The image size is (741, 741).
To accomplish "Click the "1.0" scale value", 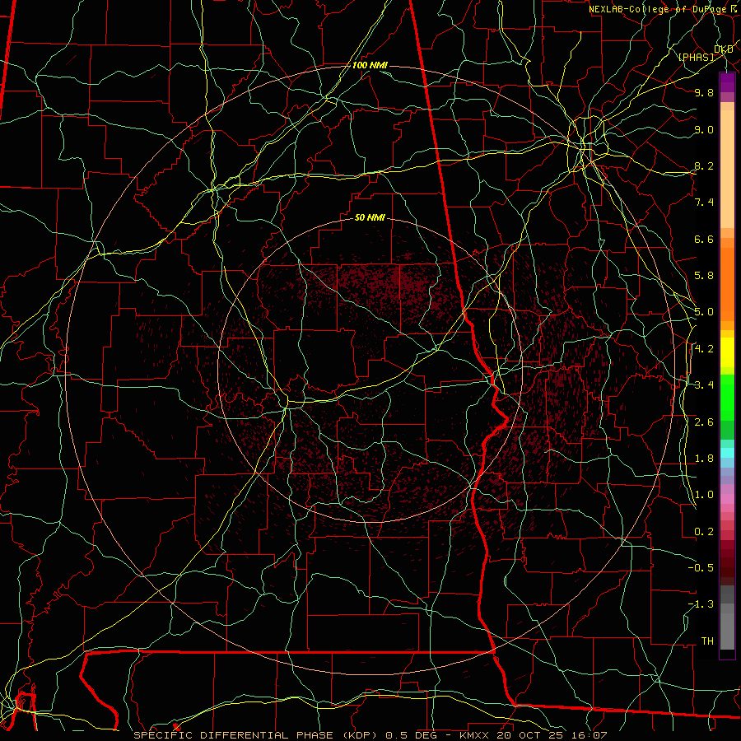I will (704, 495).
